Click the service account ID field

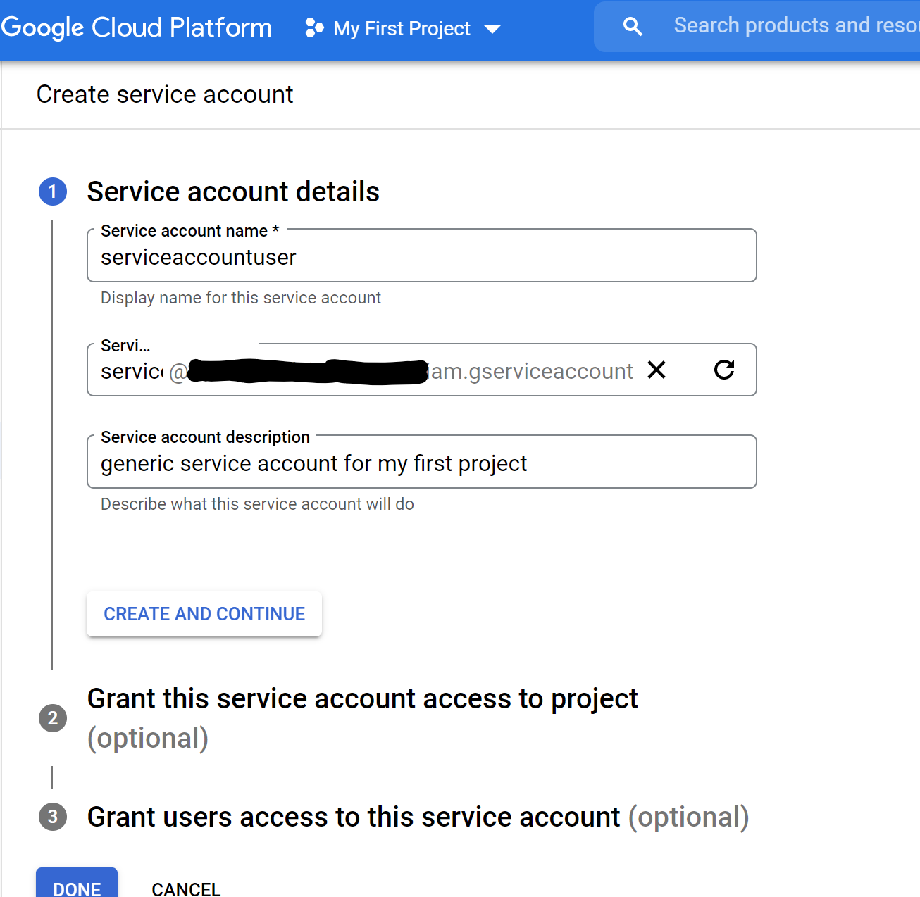131,371
